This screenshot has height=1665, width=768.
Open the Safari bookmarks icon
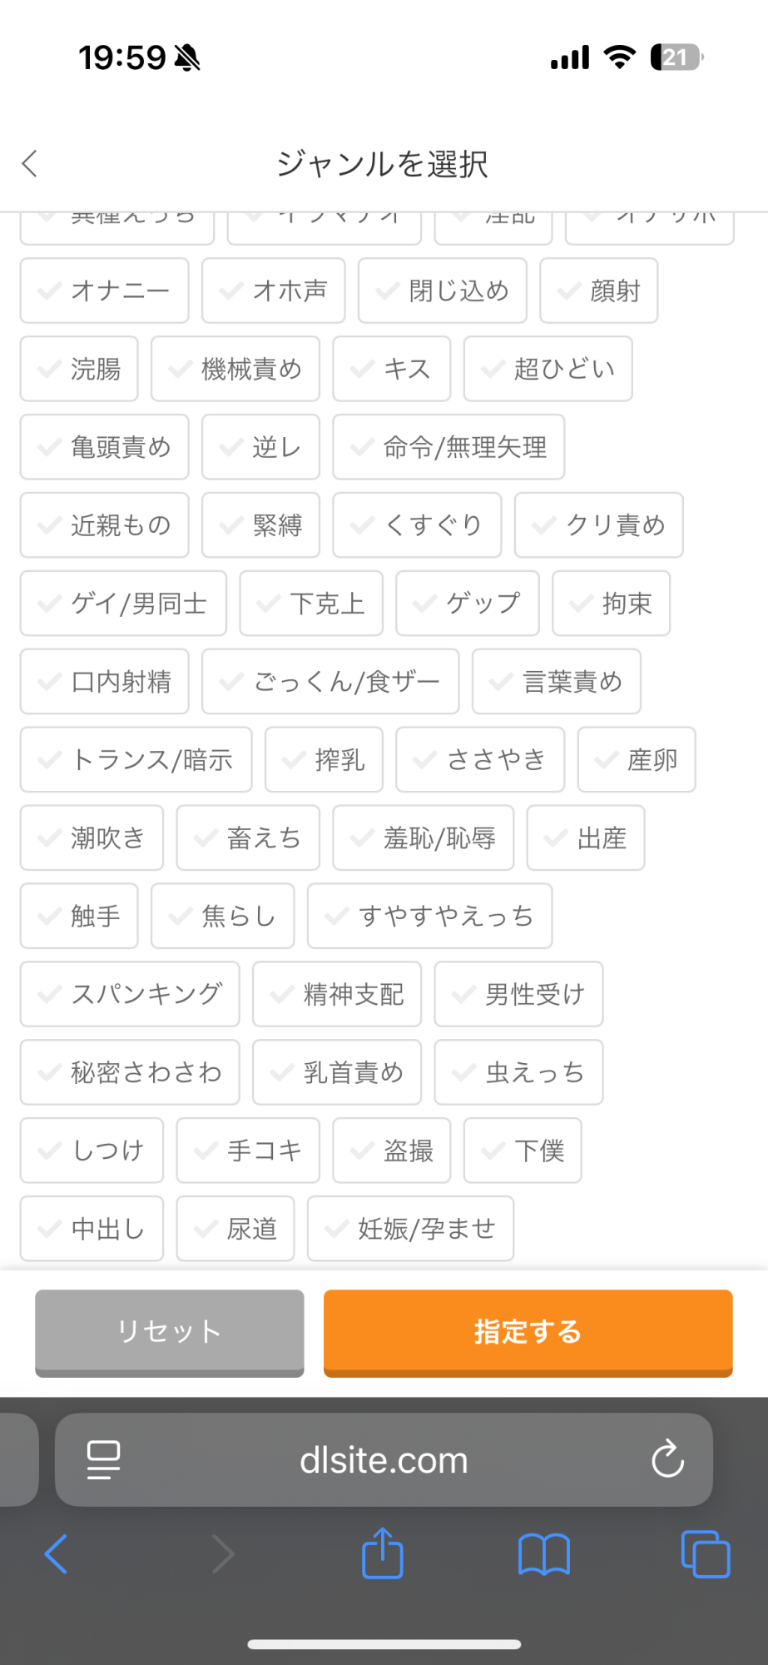(x=543, y=1553)
